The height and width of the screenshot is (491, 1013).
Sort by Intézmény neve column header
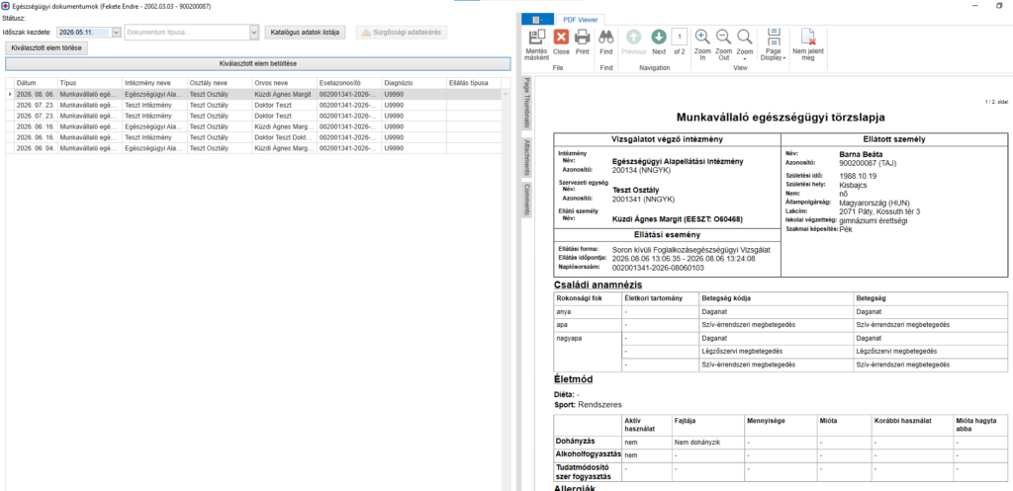[154, 83]
